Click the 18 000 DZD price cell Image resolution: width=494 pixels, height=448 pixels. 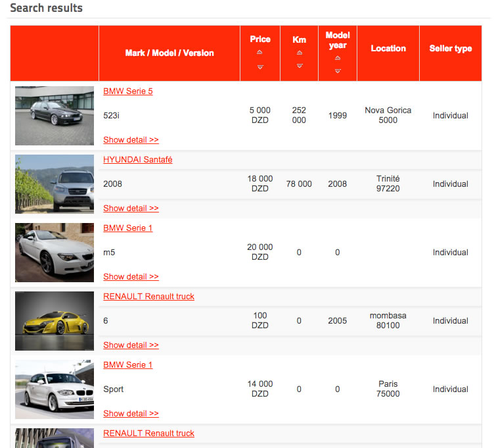[260, 184]
